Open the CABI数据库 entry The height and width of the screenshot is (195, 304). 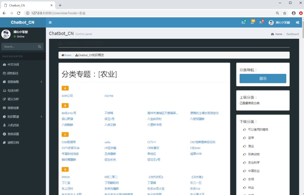69,142
